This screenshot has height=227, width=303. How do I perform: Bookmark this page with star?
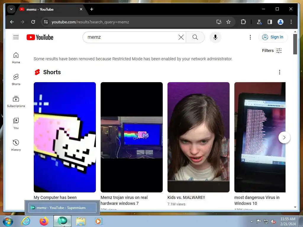(228, 22)
